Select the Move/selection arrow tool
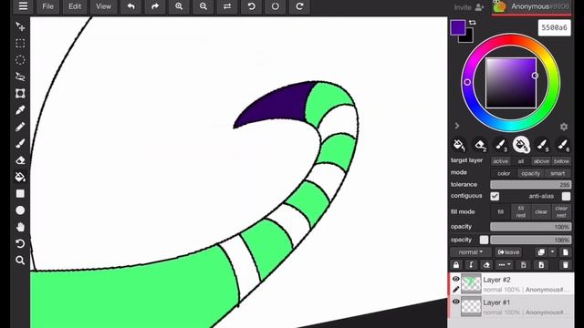 pyautogui.click(x=20, y=26)
